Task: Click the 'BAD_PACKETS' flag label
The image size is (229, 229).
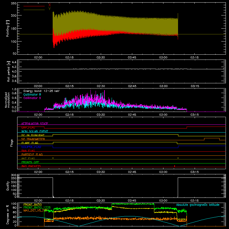Action: (31, 166)
